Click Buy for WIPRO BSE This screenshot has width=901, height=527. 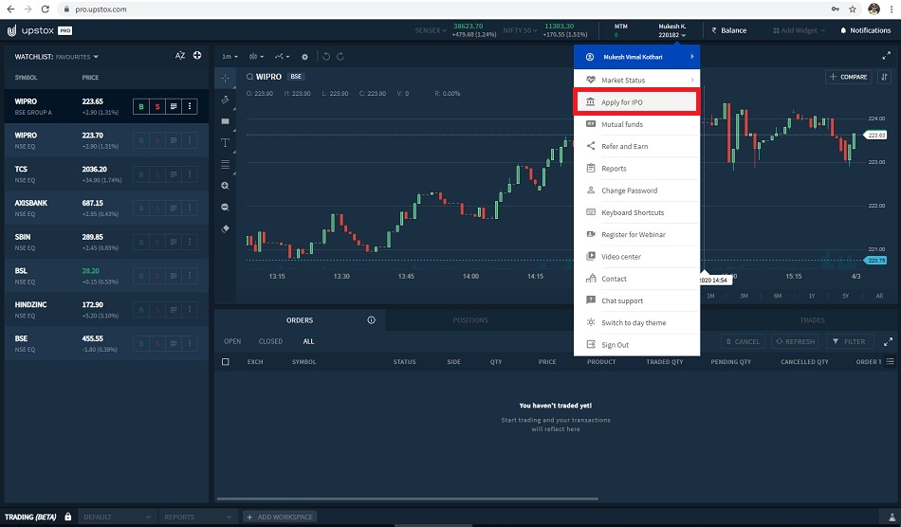click(x=140, y=106)
